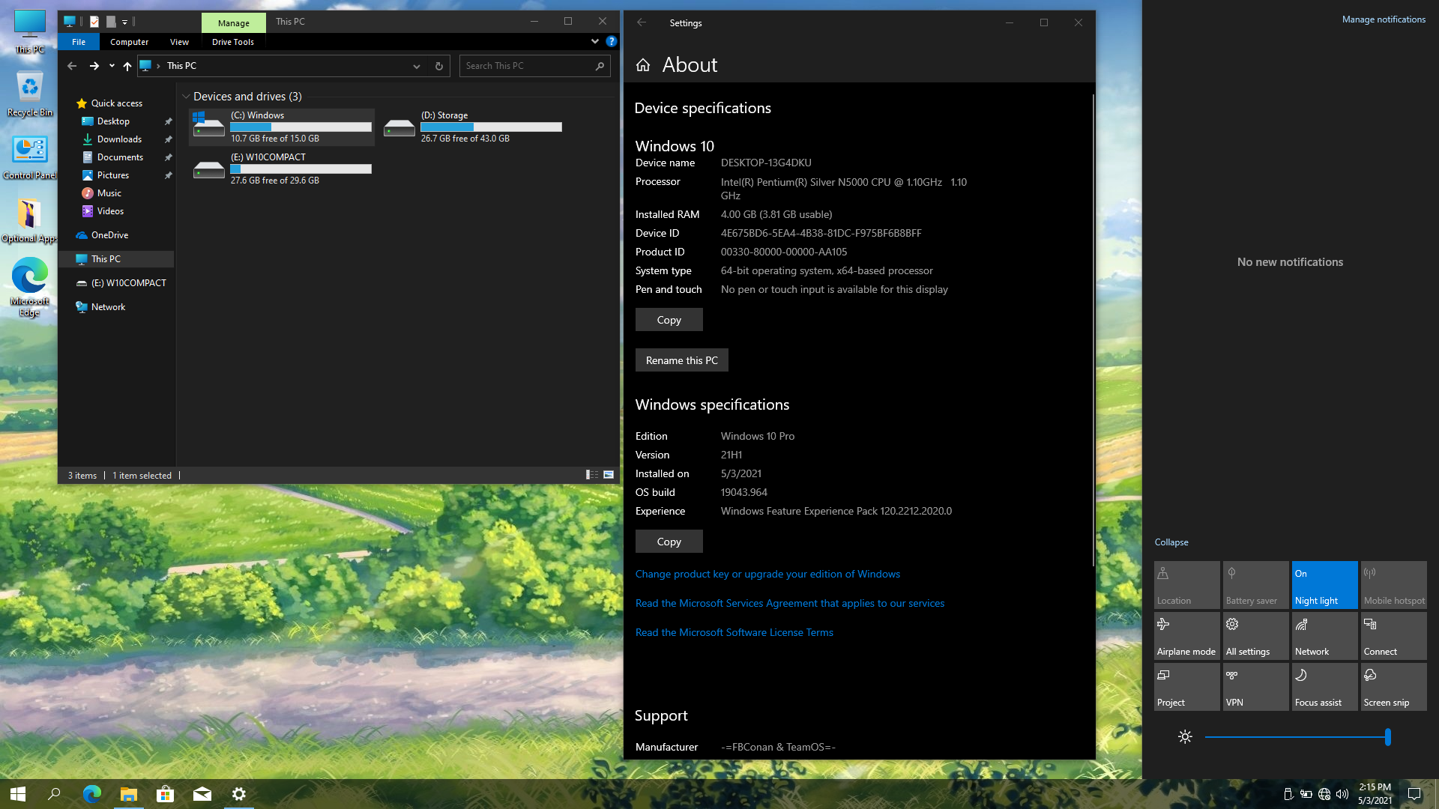Screen dimensions: 1439x809
Task: Switch Explorer to details view layout
Action: 592,475
